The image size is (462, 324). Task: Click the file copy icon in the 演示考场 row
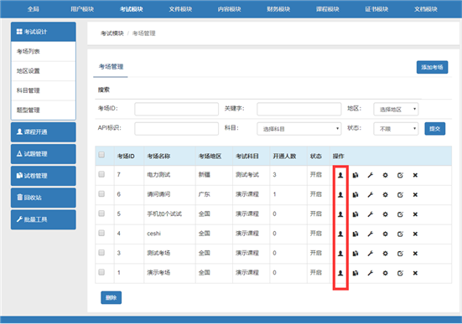(x=356, y=273)
